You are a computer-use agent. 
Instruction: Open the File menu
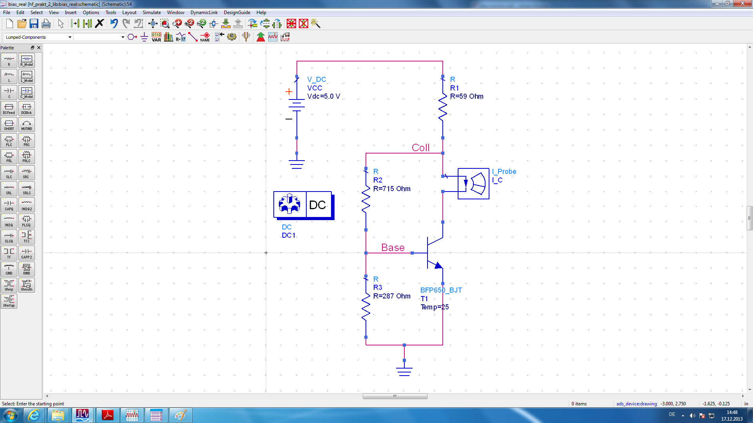pyautogui.click(x=7, y=13)
